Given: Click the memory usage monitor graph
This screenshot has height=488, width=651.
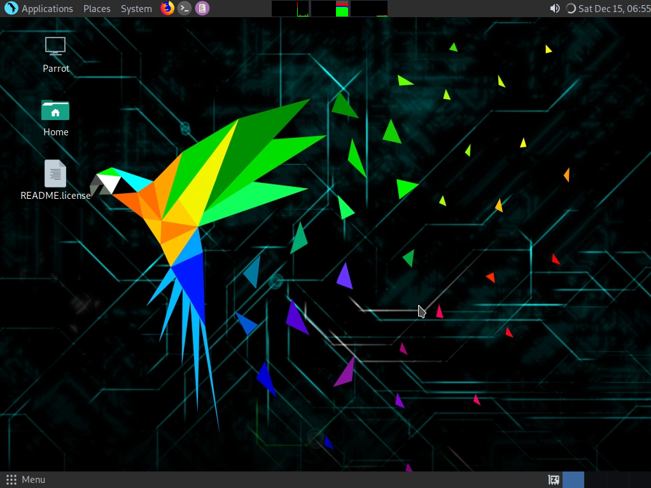Looking at the screenshot, I should click(330, 8).
